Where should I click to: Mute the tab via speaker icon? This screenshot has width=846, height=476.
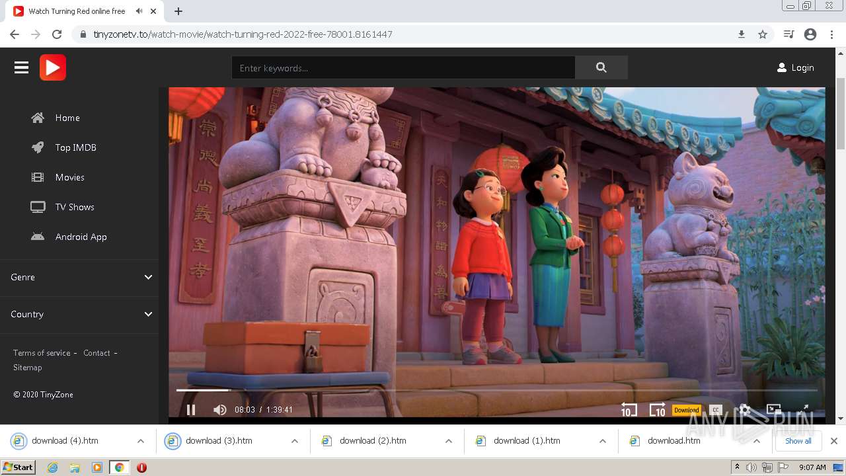click(x=139, y=11)
